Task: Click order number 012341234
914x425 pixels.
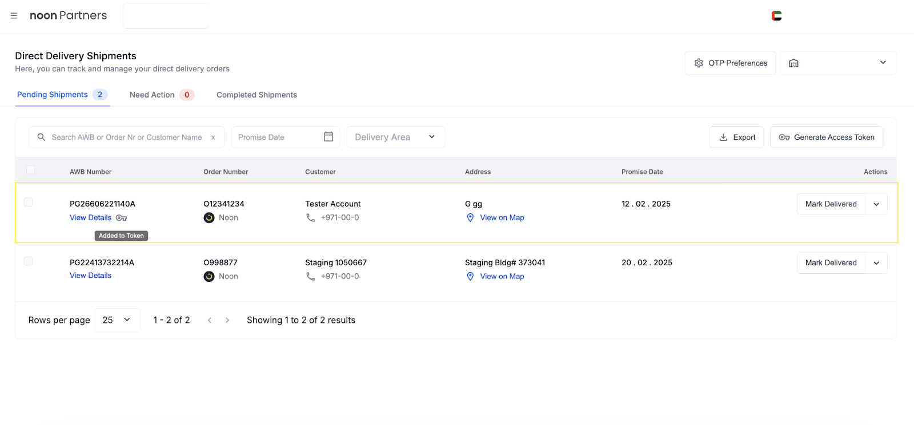Action: click(x=224, y=204)
